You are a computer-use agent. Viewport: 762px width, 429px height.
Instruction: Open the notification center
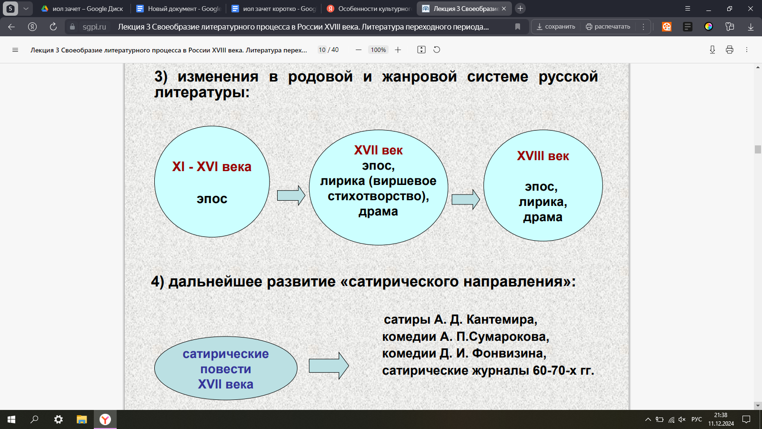click(746, 419)
